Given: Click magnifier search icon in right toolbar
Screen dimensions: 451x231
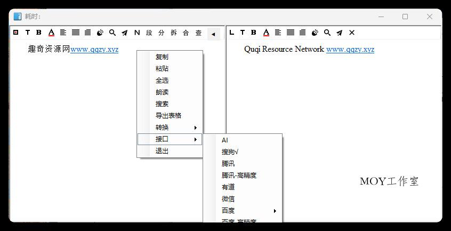Looking at the screenshot, I should [x=327, y=33].
